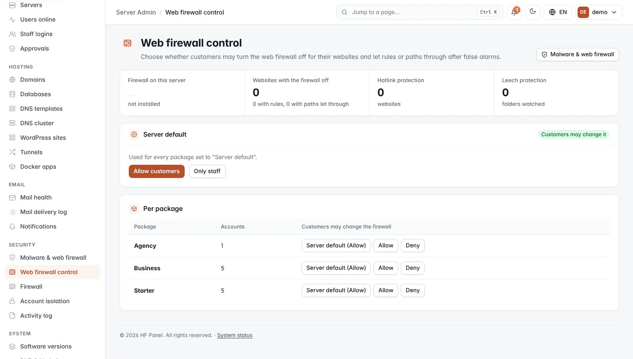The height and width of the screenshot is (359, 633).
Task: Click the Ctrl K shortcut badge
Action: (489, 12)
